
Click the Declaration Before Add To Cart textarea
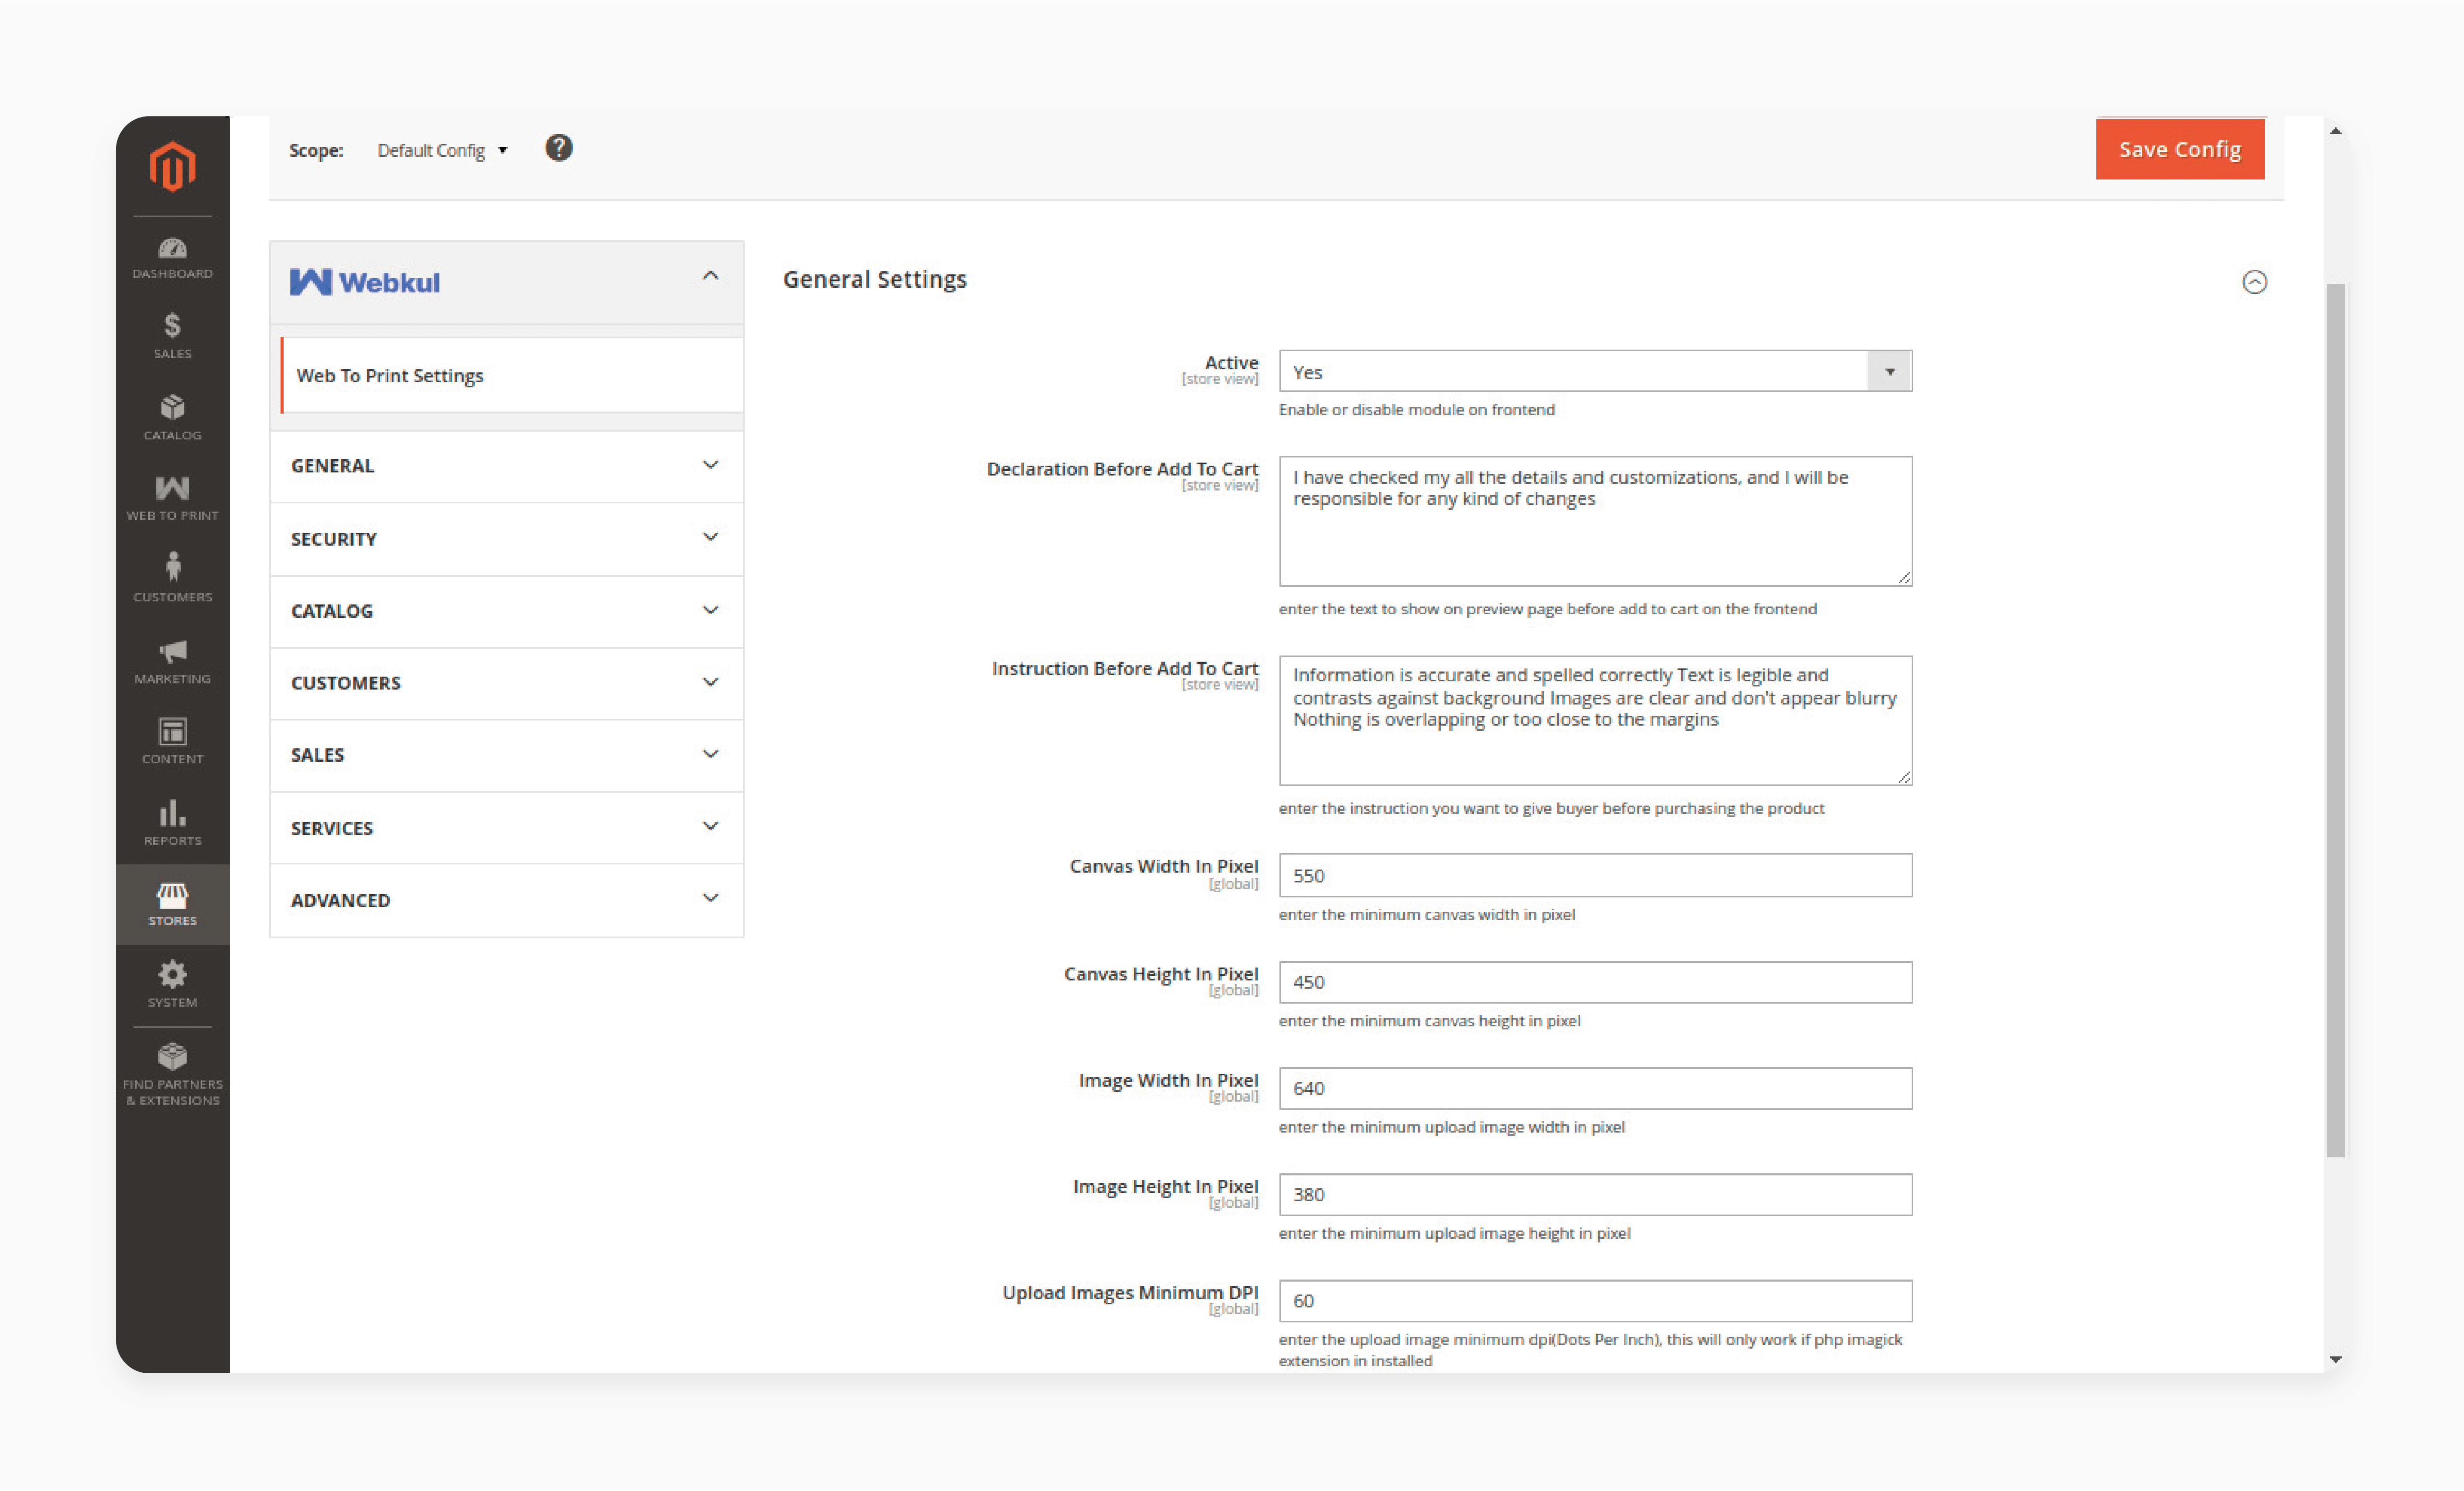coord(1595,521)
